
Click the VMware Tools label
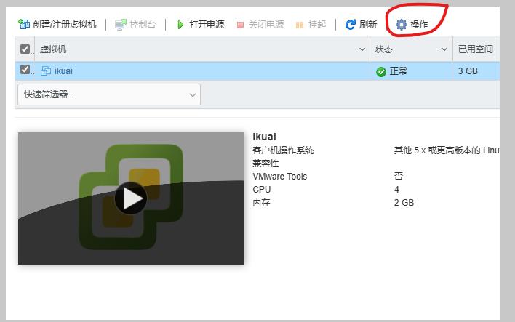click(x=280, y=176)
